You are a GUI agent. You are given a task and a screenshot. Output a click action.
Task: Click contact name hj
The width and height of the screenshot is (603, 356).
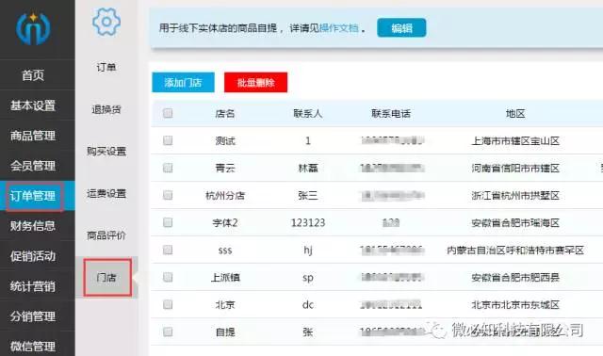tap(308, 251)
